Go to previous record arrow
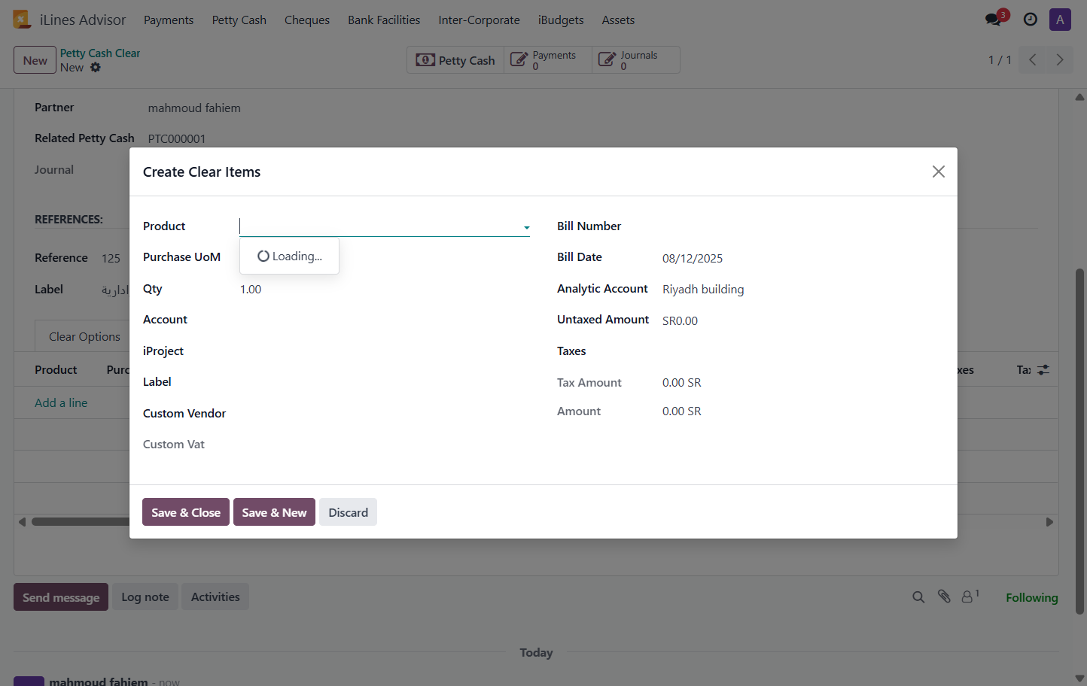The height and width of the screenshot is (686, 1087). (1033, 60)
